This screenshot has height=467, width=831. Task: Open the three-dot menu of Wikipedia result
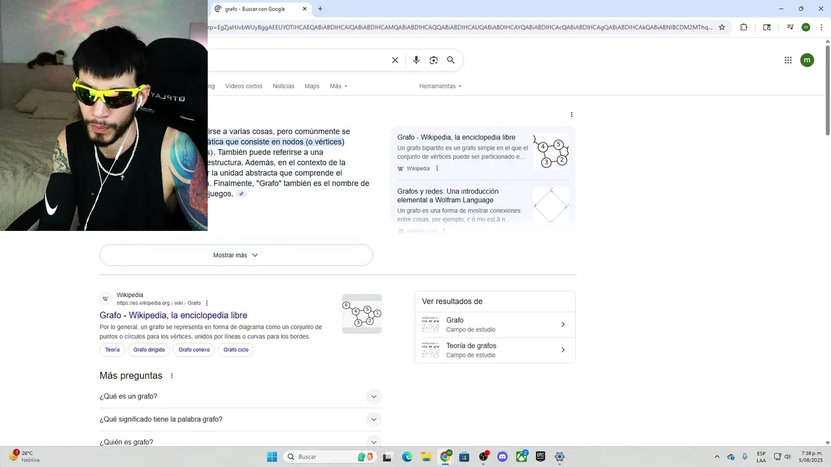click(207, 303)
